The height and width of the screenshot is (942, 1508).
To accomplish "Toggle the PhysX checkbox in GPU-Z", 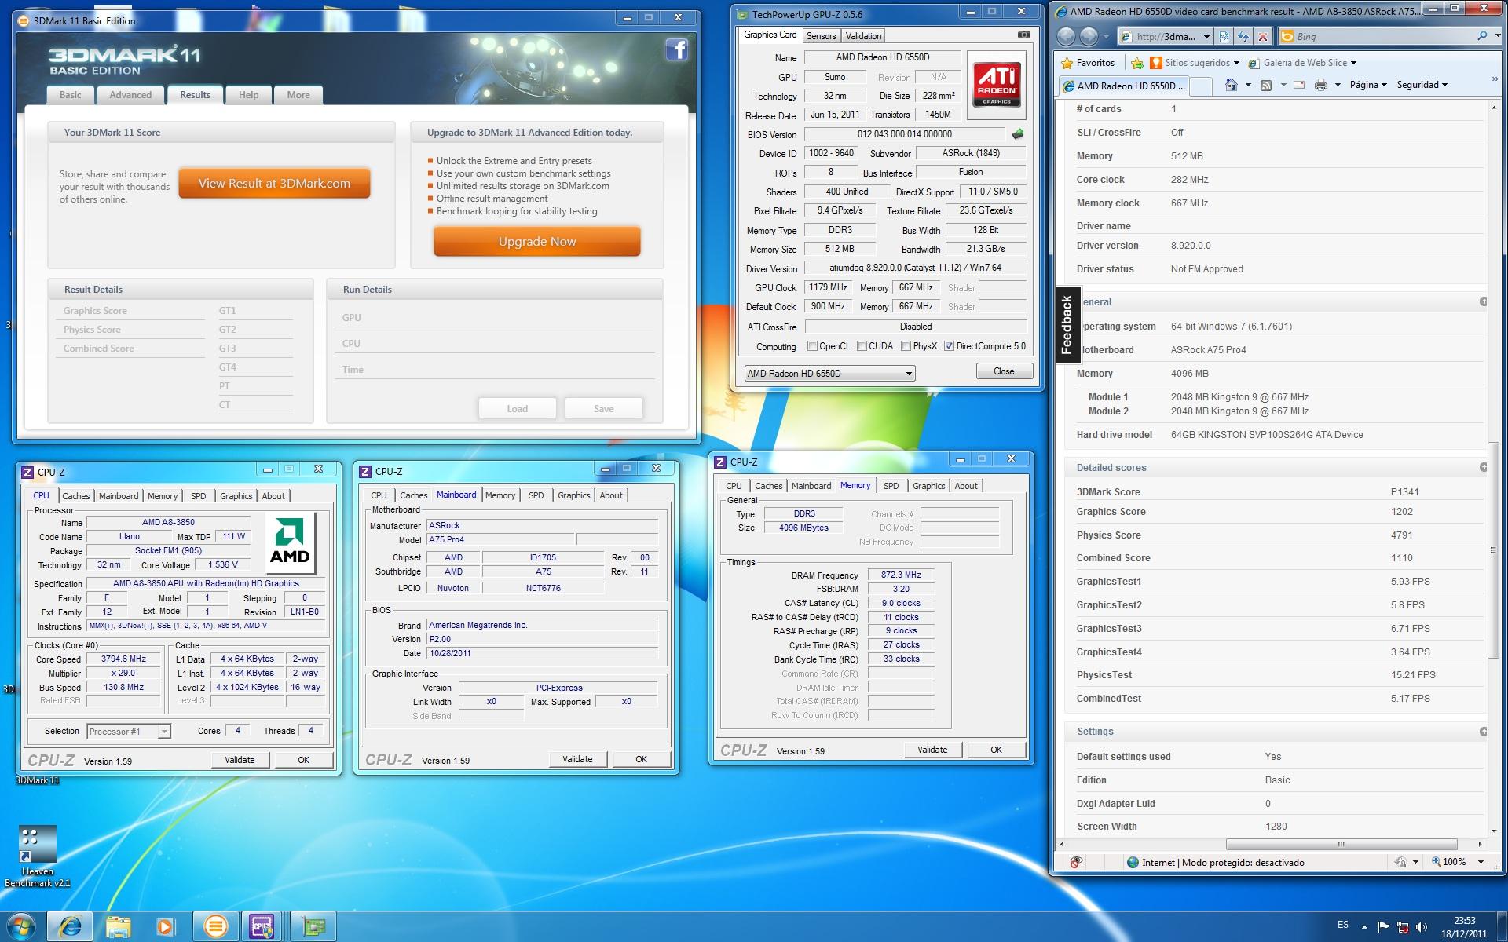I will coord(906,346).
